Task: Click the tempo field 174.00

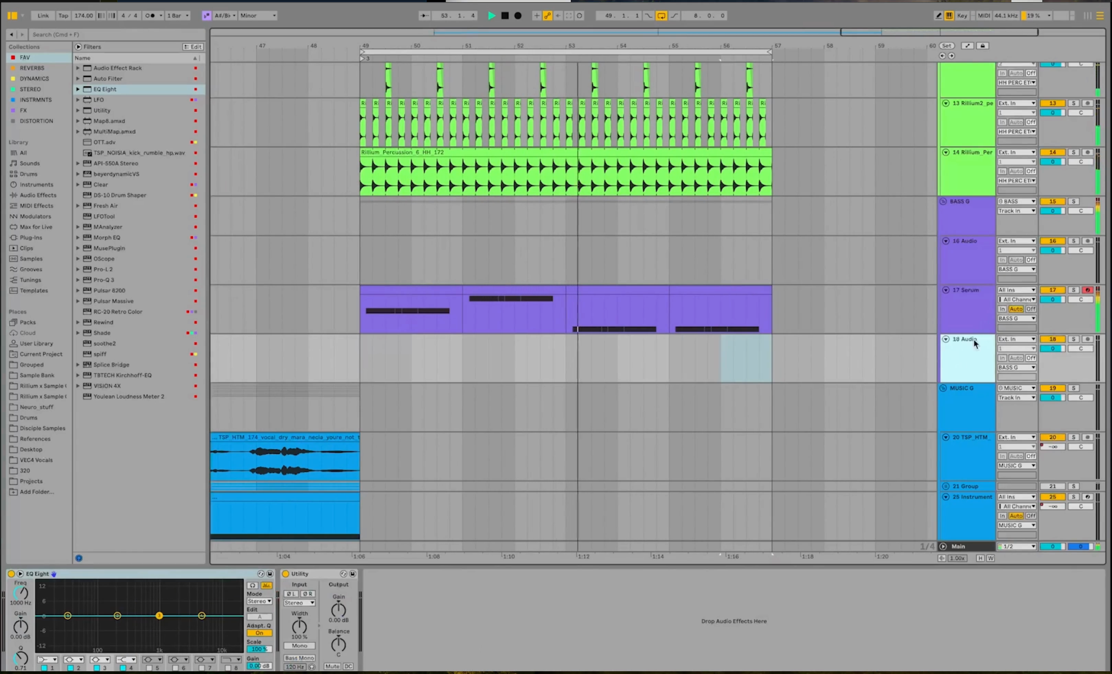Action: click(83, 15)
